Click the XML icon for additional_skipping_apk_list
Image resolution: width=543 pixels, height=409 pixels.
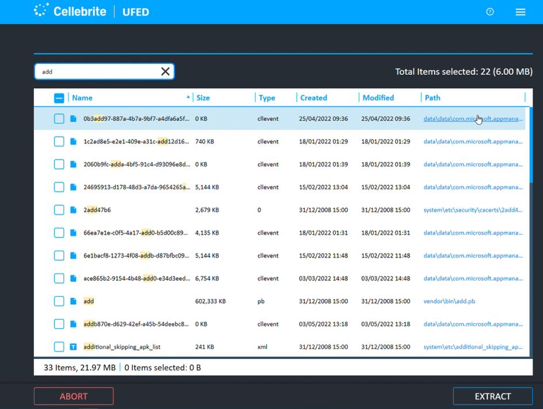tap(73, 347)
